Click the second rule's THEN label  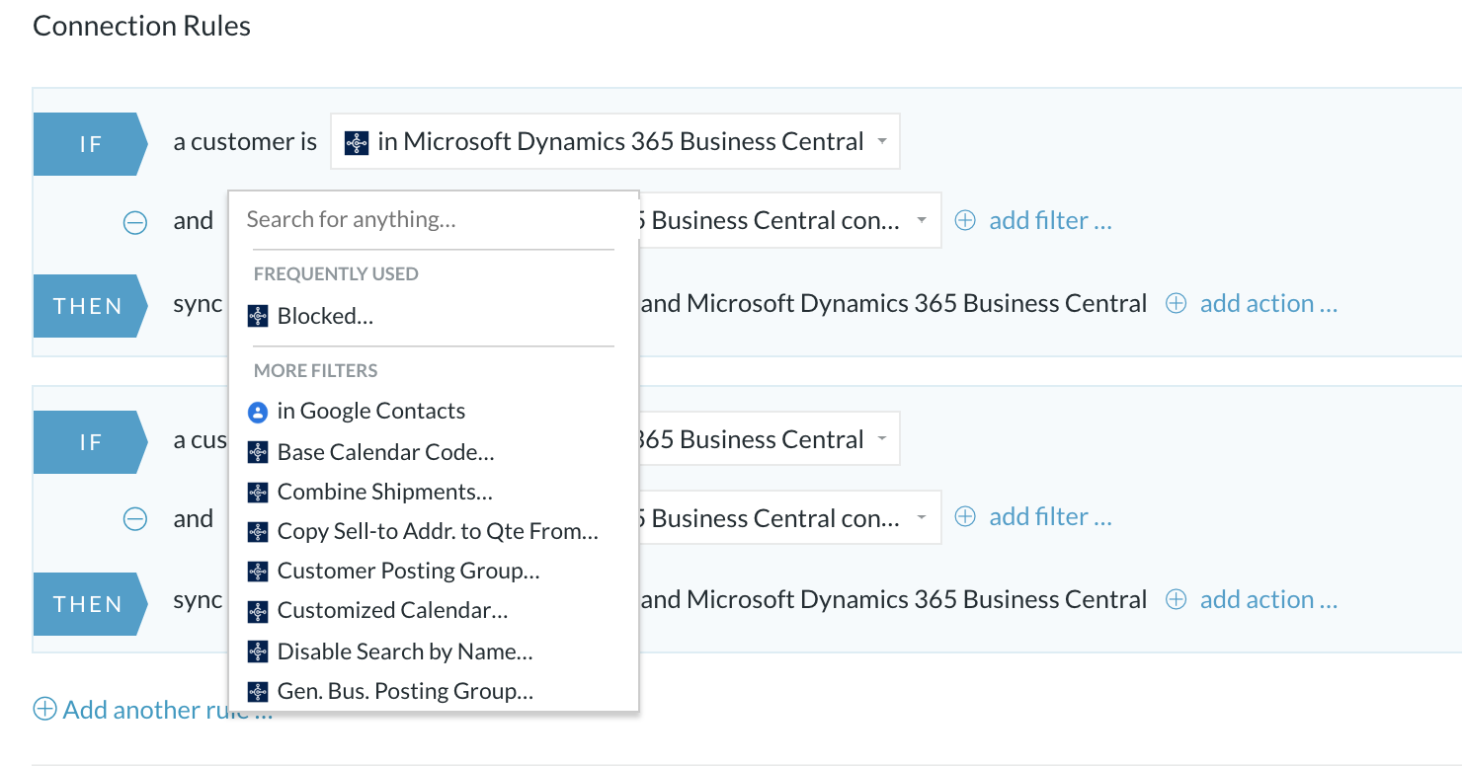click(90, 604)
